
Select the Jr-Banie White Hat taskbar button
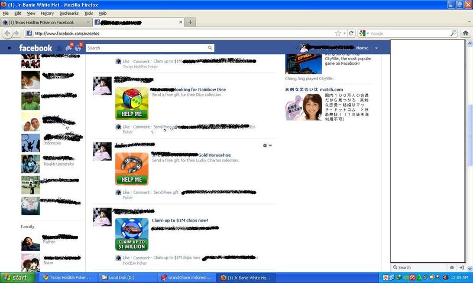(x=246, y=278)
